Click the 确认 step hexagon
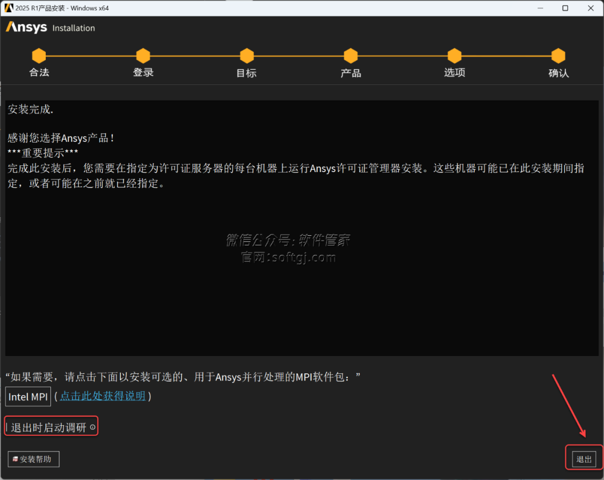Screen dimensions: 604x480 click(x=558, y=56)
